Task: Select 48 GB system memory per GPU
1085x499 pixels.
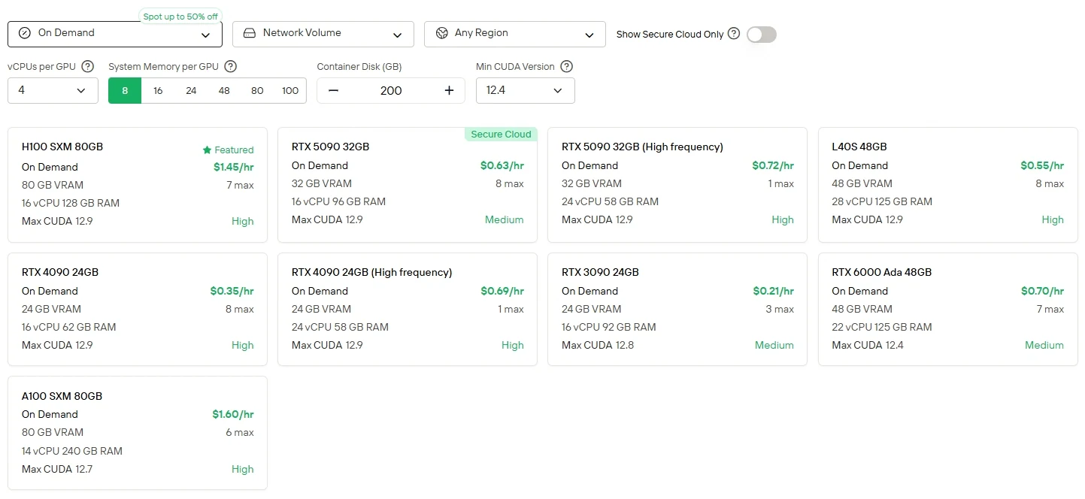Action: (x=224, y=90)
